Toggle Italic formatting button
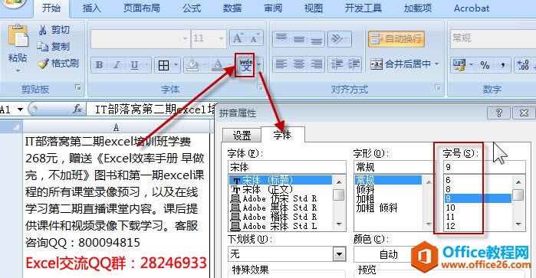This screenshot has height=278, width=536. pyautogui.click(x=117, y=65)
